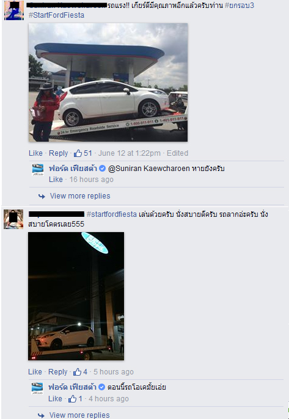Image resolution: width=289 pixels, height=419 pixels.
Task: Expand View more replies under second comment
Action: point(79,415)
